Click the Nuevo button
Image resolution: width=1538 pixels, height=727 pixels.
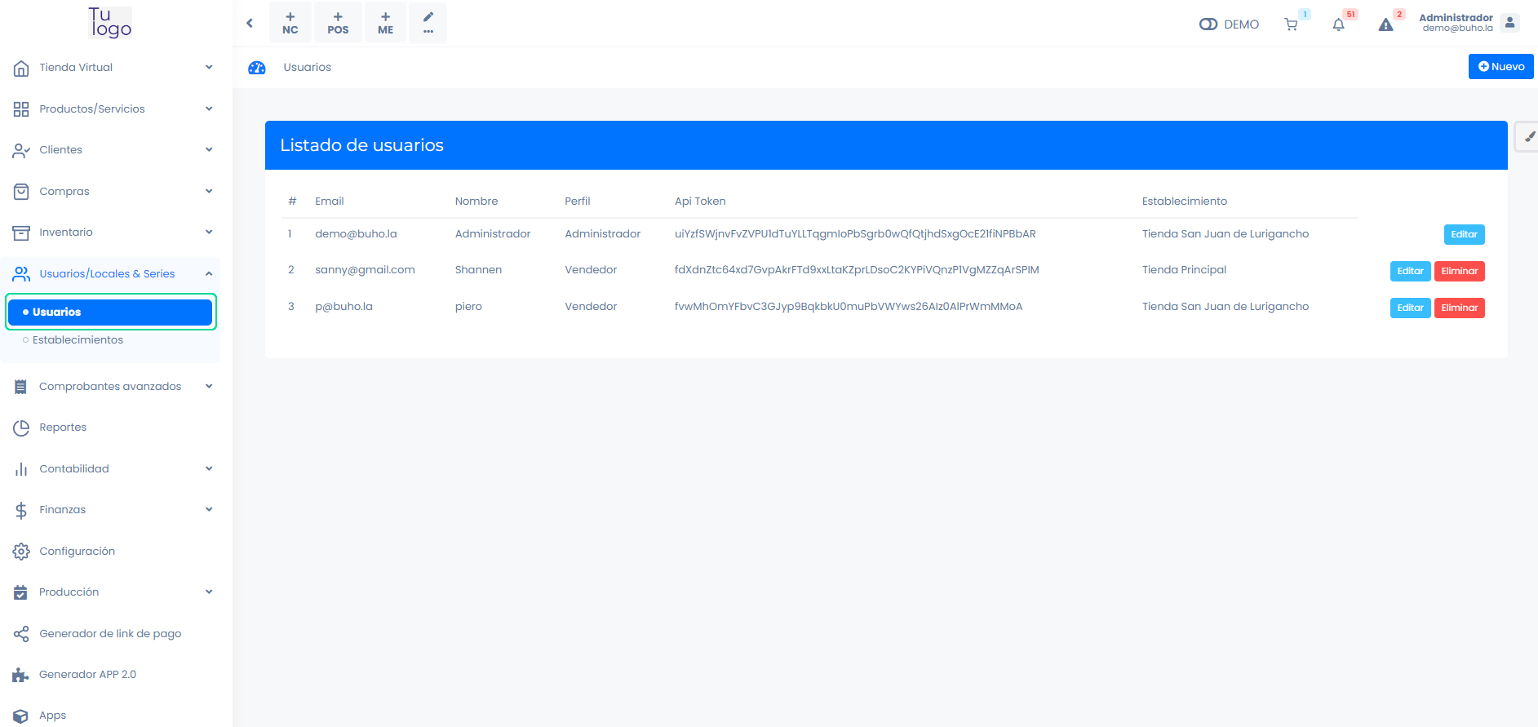point(1500,67)
